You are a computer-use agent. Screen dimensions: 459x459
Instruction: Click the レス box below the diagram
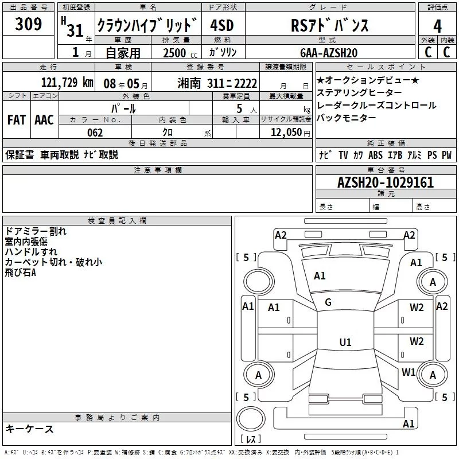[250, 439]
